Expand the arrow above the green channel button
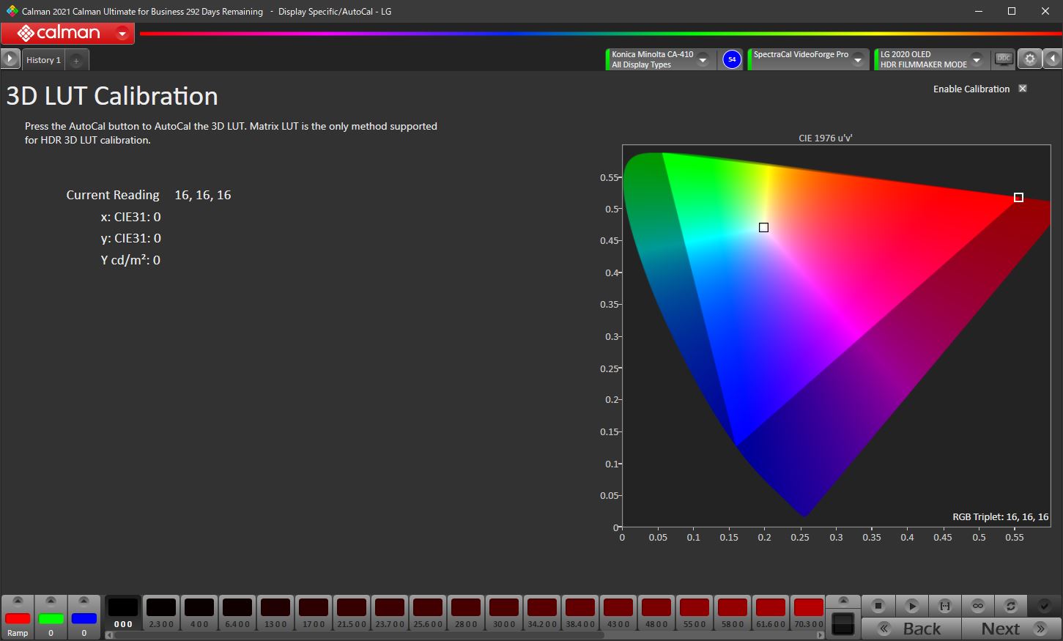1063x641 pixels. [x=51, y=601]
